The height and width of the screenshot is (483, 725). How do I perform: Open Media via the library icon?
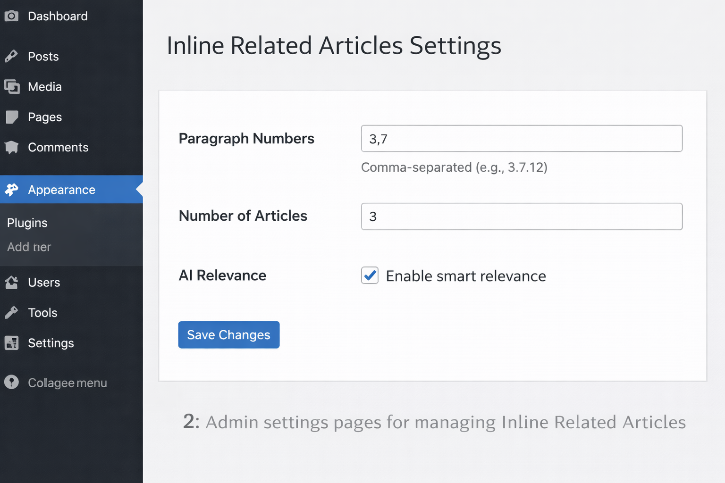[x=12, y=86]
